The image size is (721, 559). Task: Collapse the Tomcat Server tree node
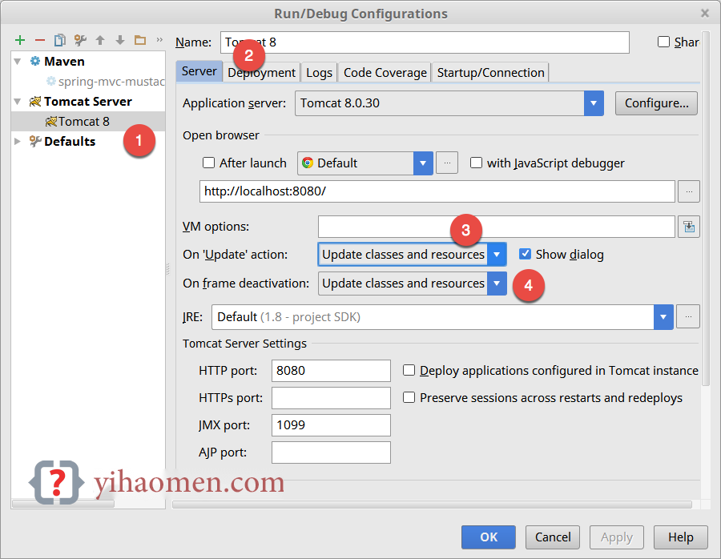18,102
